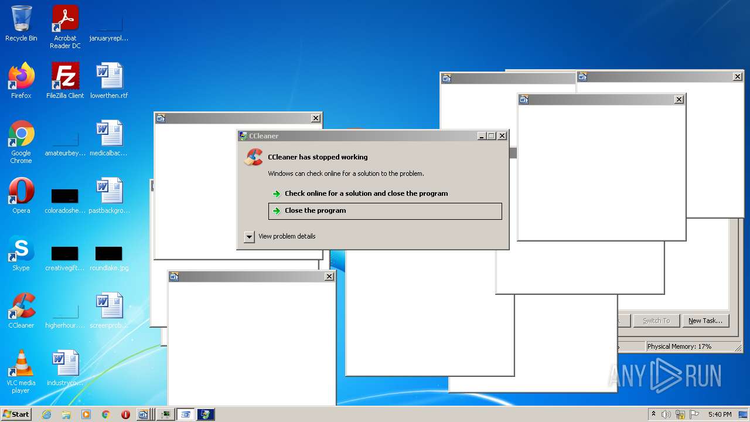Viewport: 750px width, 422px height.
Task: Launch Windows Media Player from taskbar
Action: [86, 414]
